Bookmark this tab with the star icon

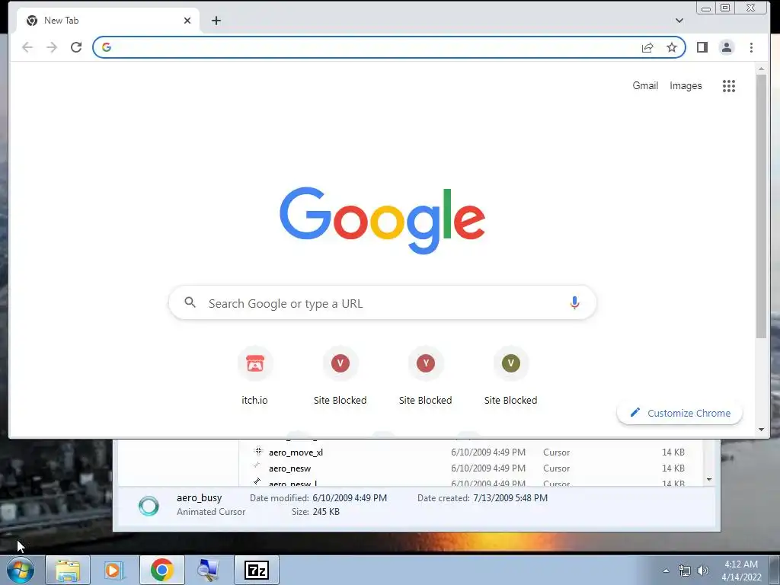click(x=672, y=47)
